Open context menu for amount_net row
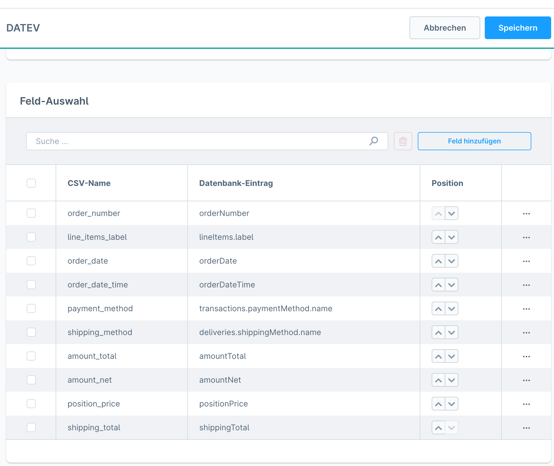The image size is (554, 466). tap(526, 380)
